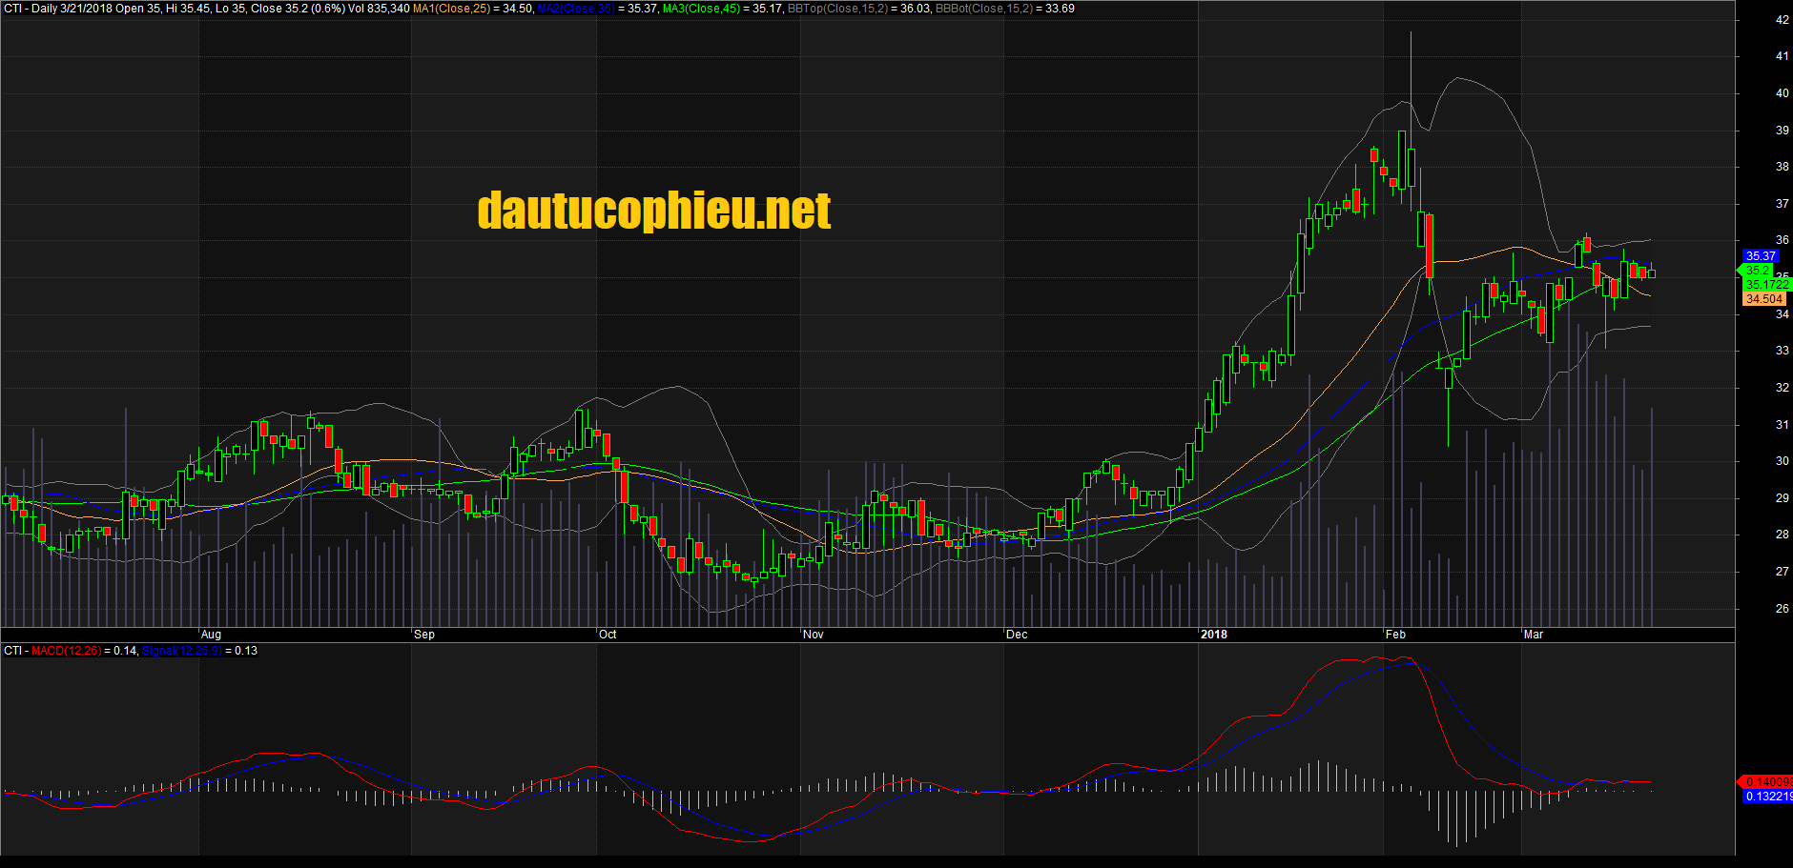Select the Nov marker on the date axis

point(814,635)
